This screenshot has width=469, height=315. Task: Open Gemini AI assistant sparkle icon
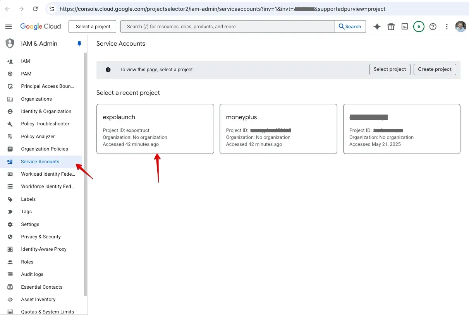click(377, 27)
